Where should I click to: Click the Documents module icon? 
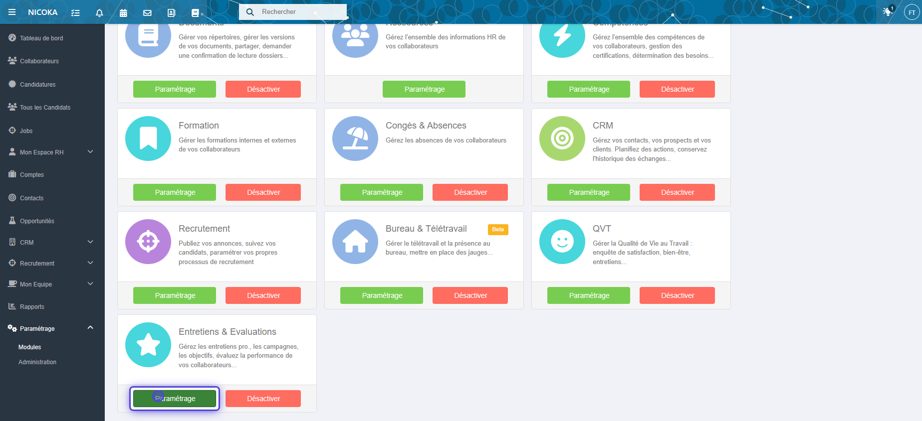coord(148,38)
